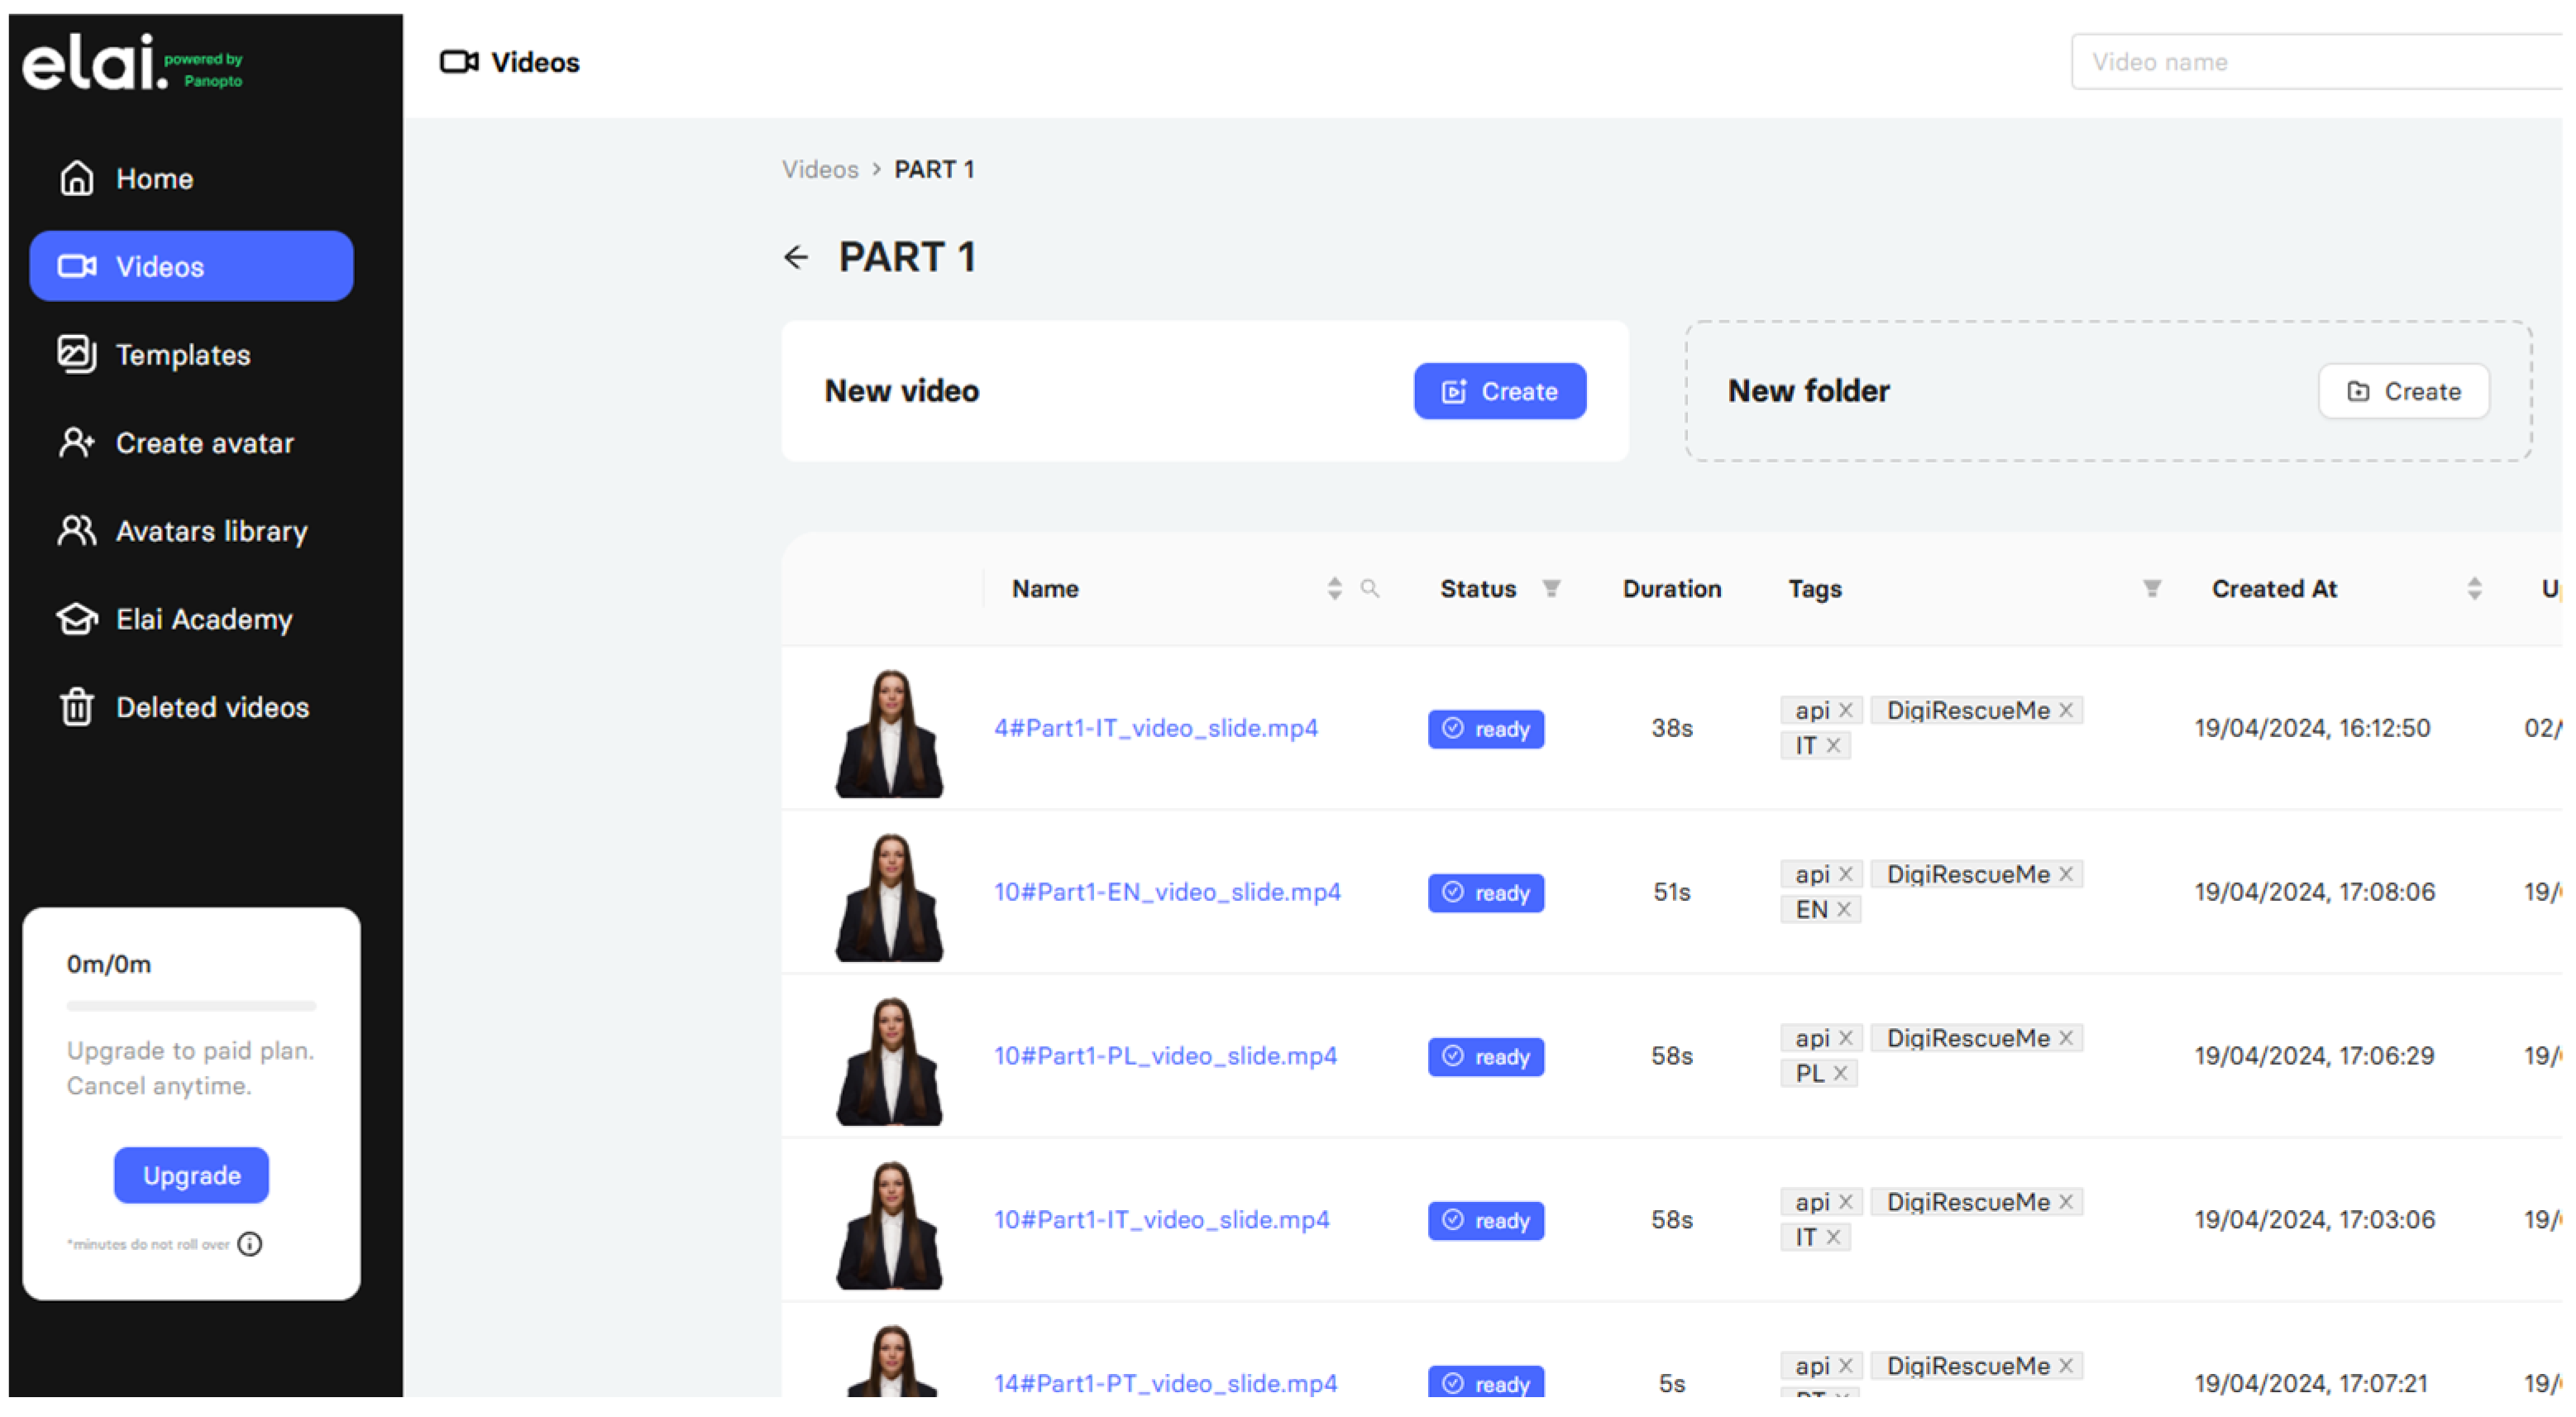Open the Tags column filter

click(x=2152, y=588)
